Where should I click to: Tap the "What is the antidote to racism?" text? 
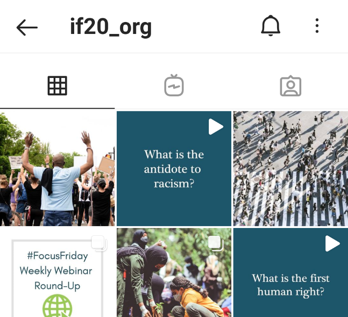(174, 169)
